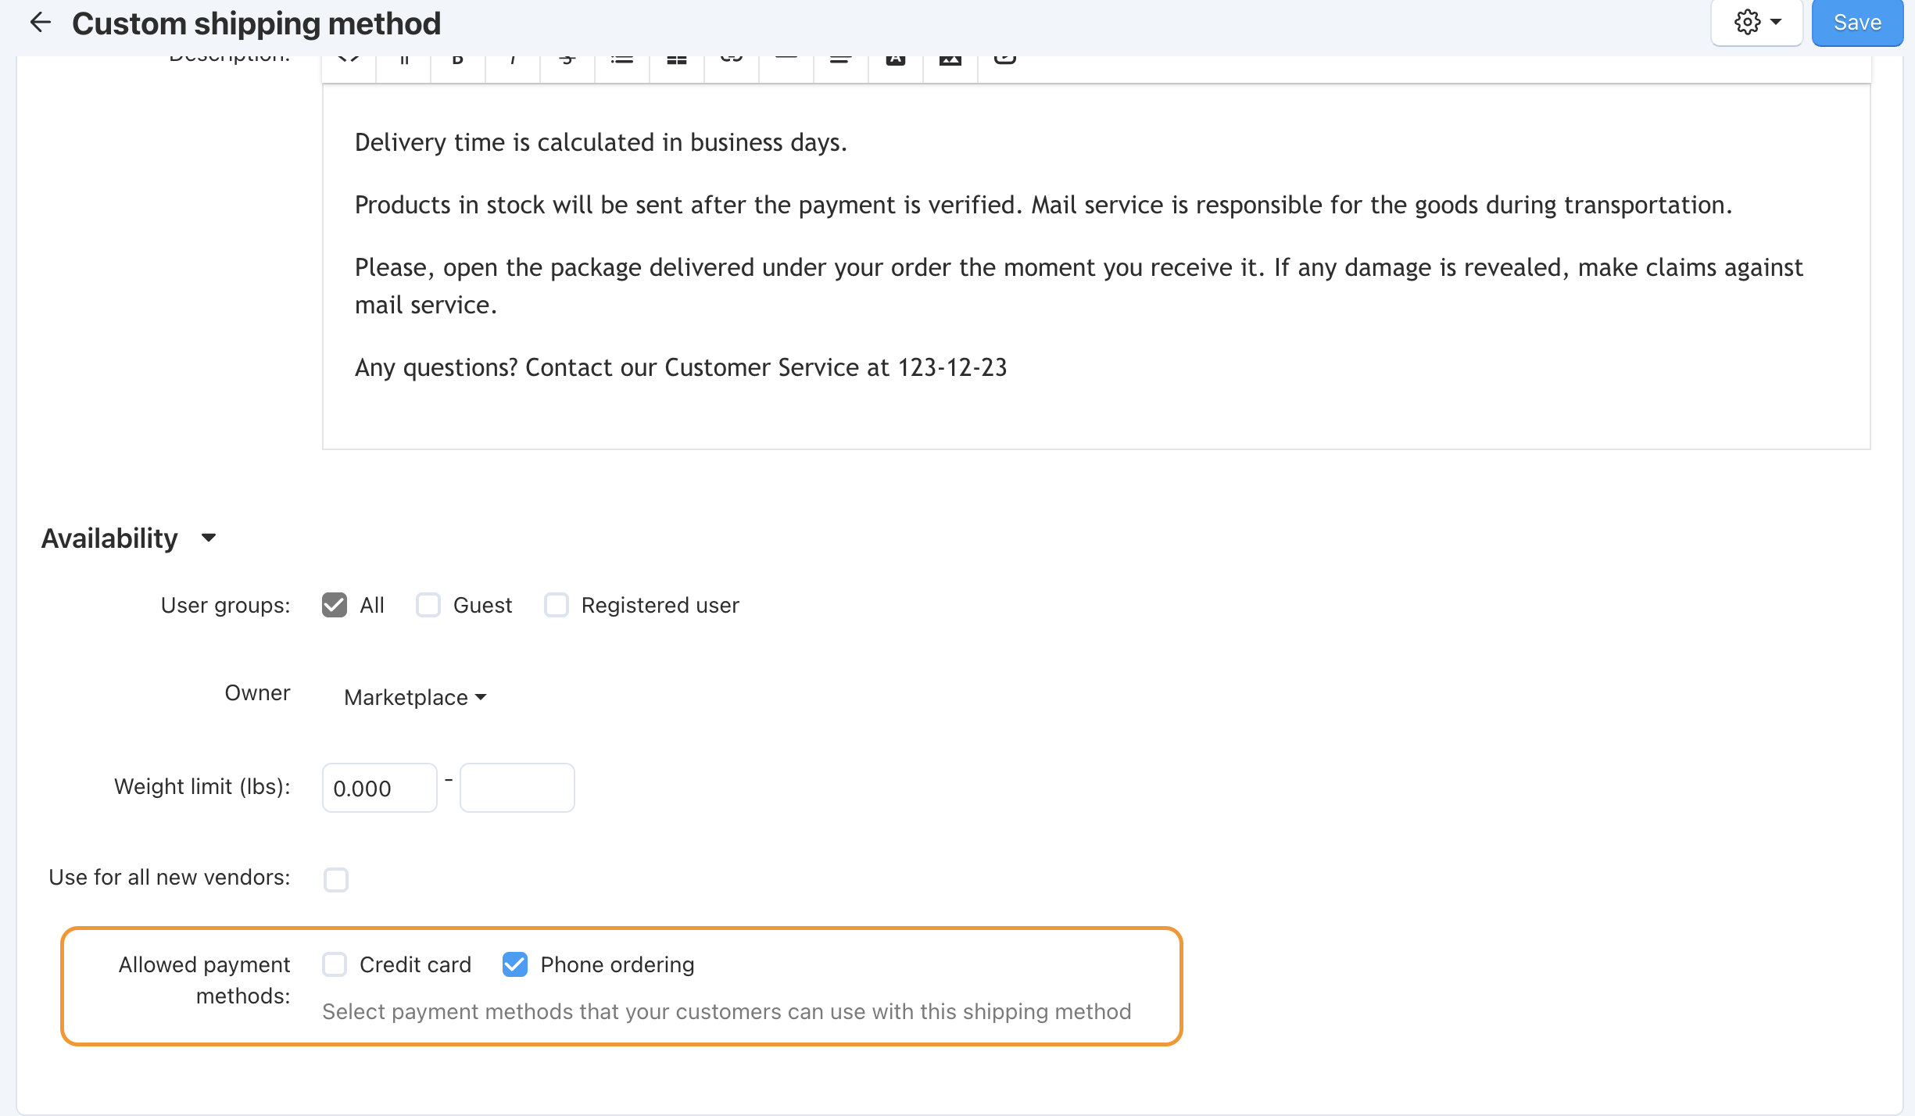Screen dimensions: 1915x1116
Task: Save the custom shipping method
Action: click(1857, 23)
